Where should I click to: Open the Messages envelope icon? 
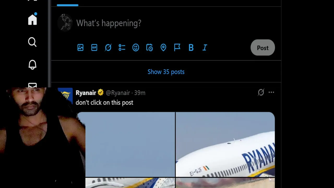(x=32, y=85)
